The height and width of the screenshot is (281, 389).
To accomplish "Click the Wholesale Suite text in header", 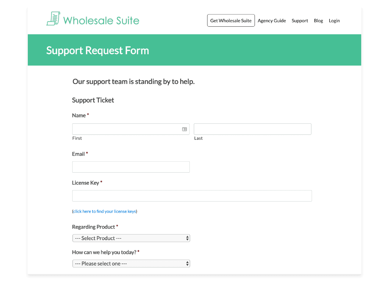I will pyautogui.click(x=101, y=20).
